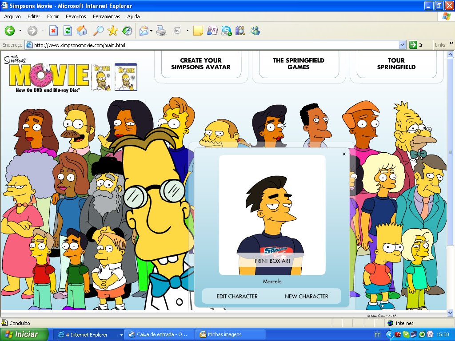Select PRINT BOX ART for Marcelo's avatar
The image size is (455, 341).
(271, 261)
